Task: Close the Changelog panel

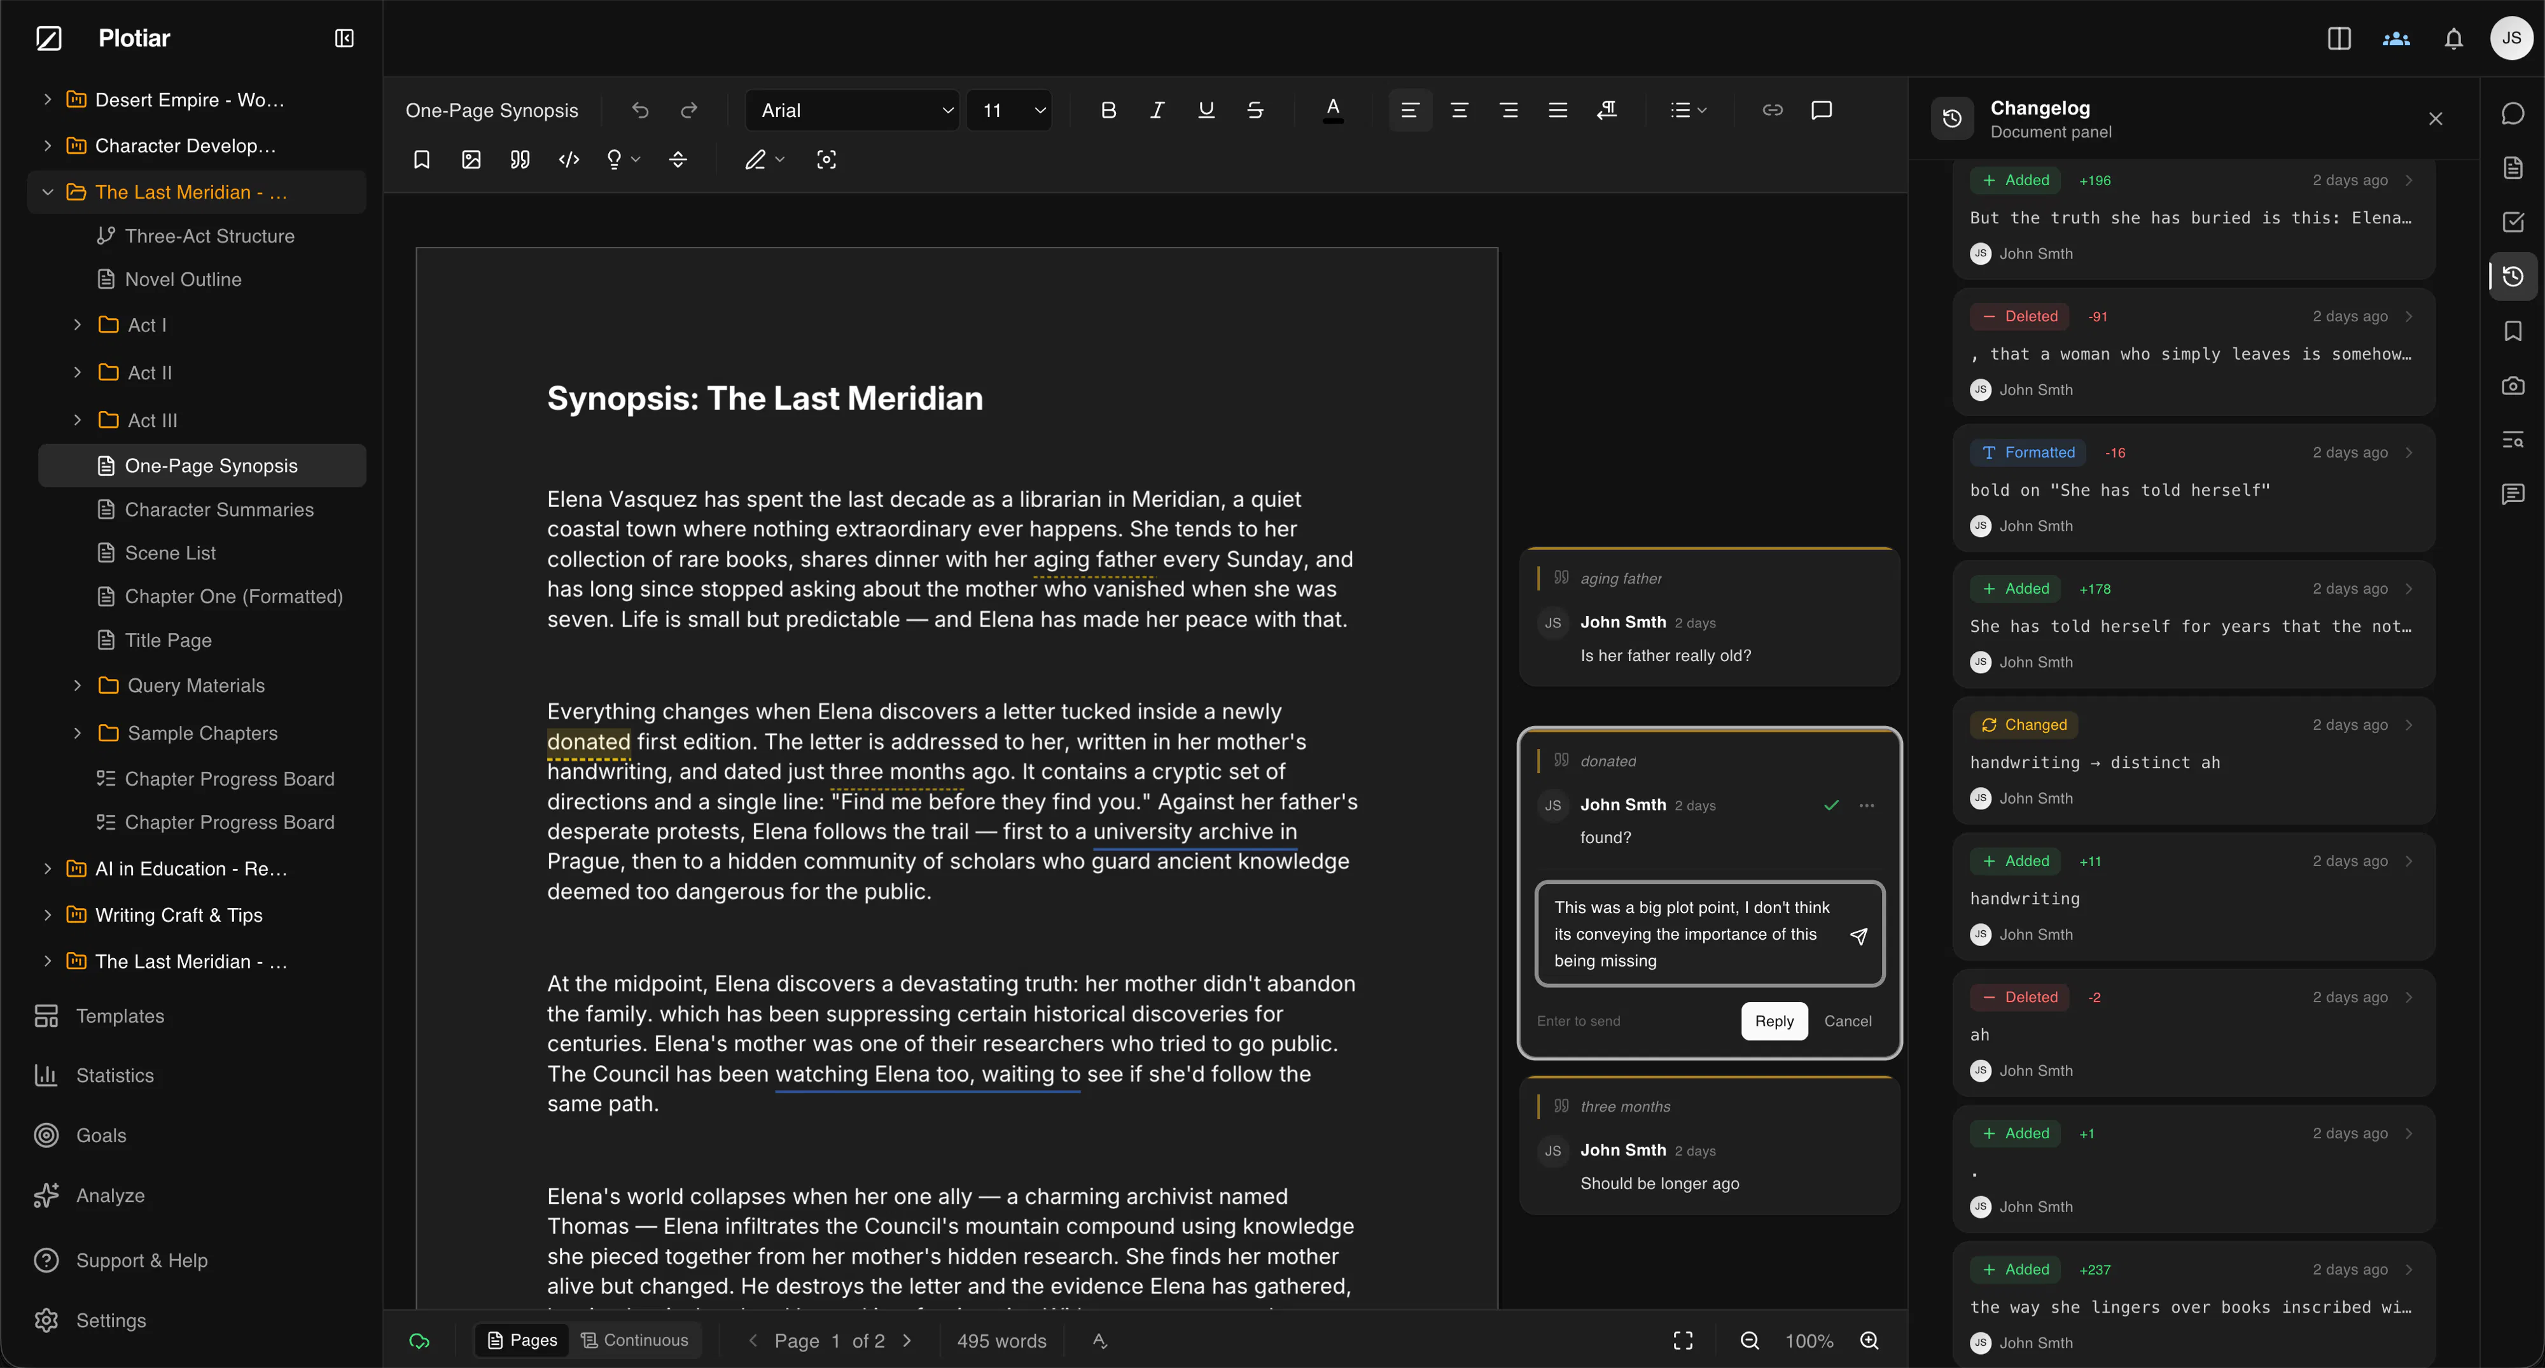Action: (x=2436, y=118)
